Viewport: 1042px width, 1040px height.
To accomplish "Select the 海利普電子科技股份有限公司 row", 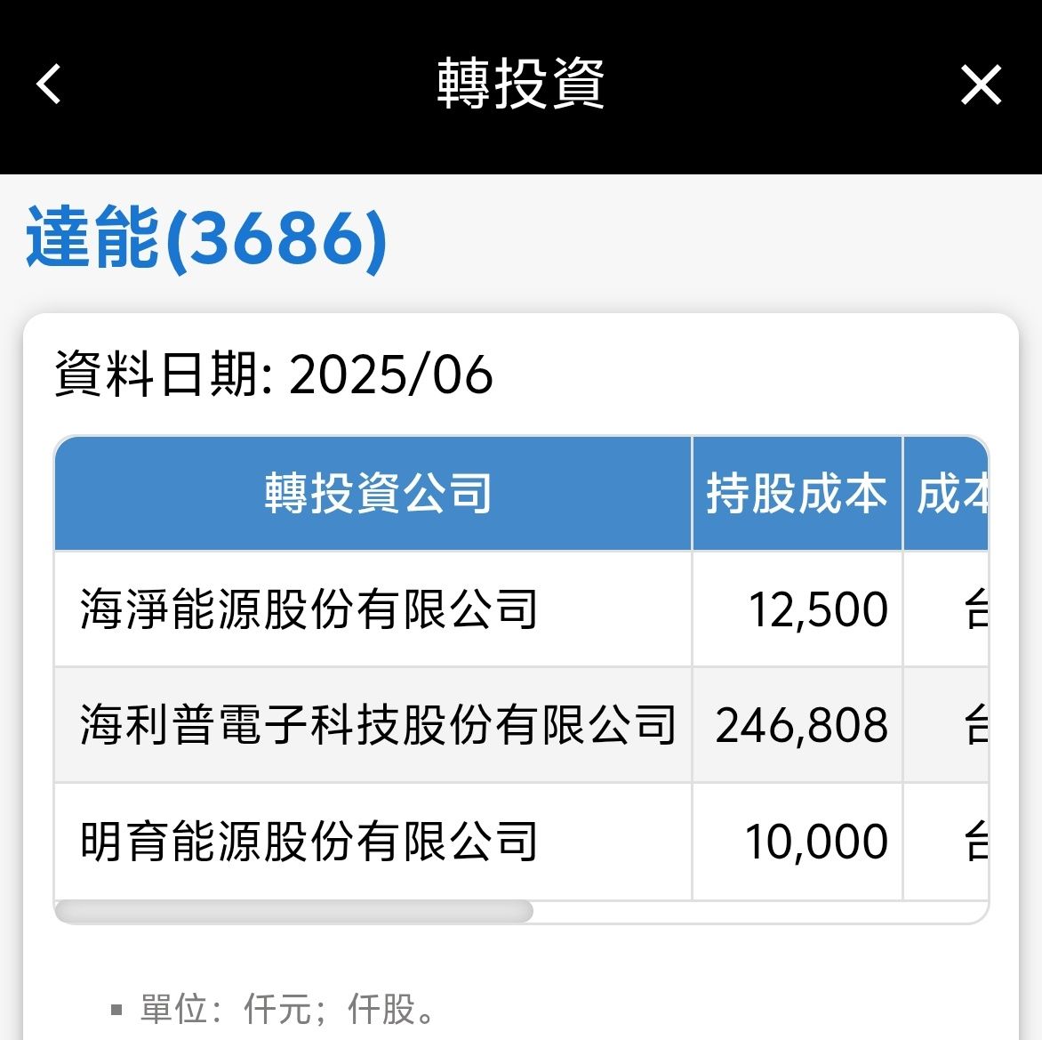I will tap(377, 725).
